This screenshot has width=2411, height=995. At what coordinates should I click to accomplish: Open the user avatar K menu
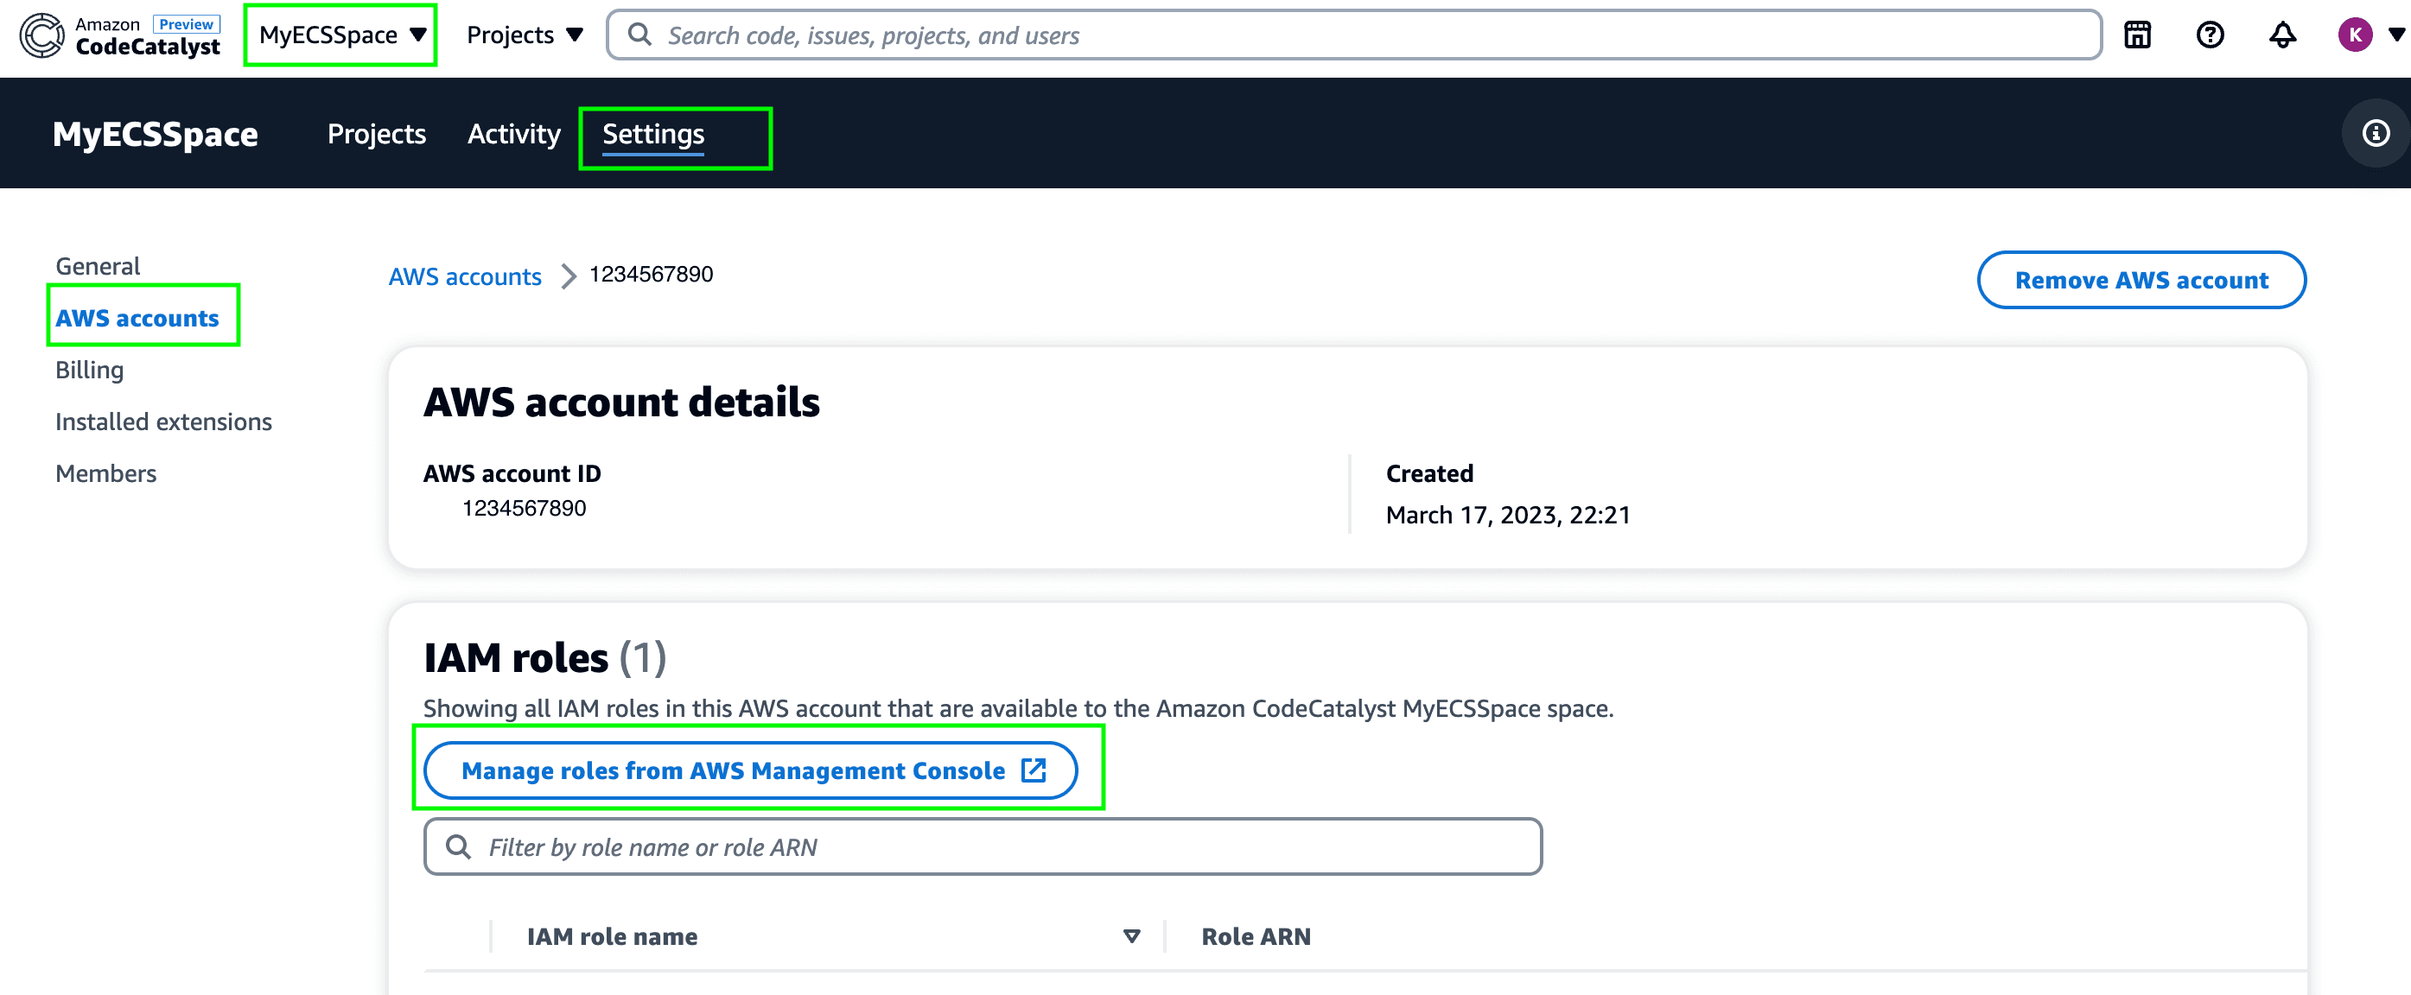click(2355, 35)
